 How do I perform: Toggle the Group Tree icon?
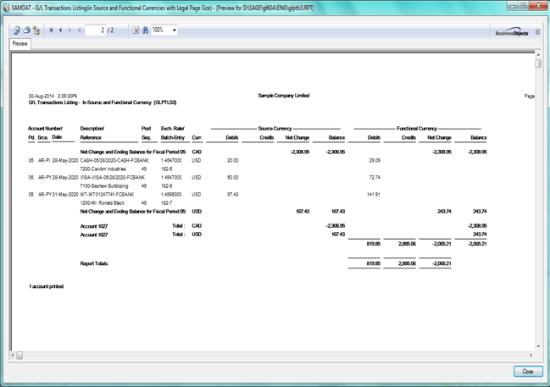click(x=36, y=30)
